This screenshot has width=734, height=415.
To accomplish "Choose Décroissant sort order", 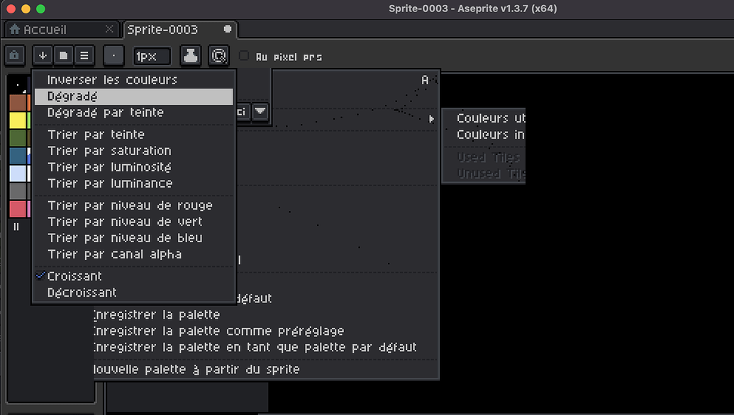I will click(82, 292).
